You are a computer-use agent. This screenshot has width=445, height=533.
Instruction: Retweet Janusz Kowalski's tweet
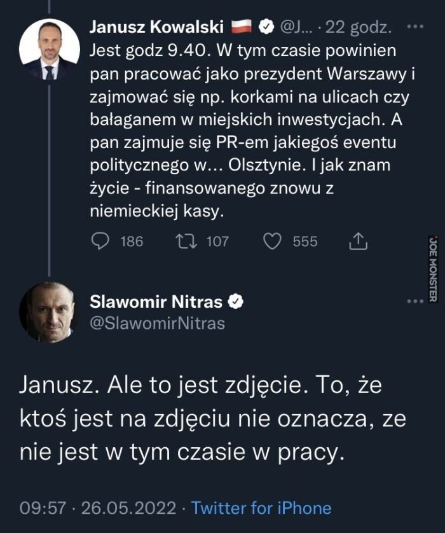184,241
